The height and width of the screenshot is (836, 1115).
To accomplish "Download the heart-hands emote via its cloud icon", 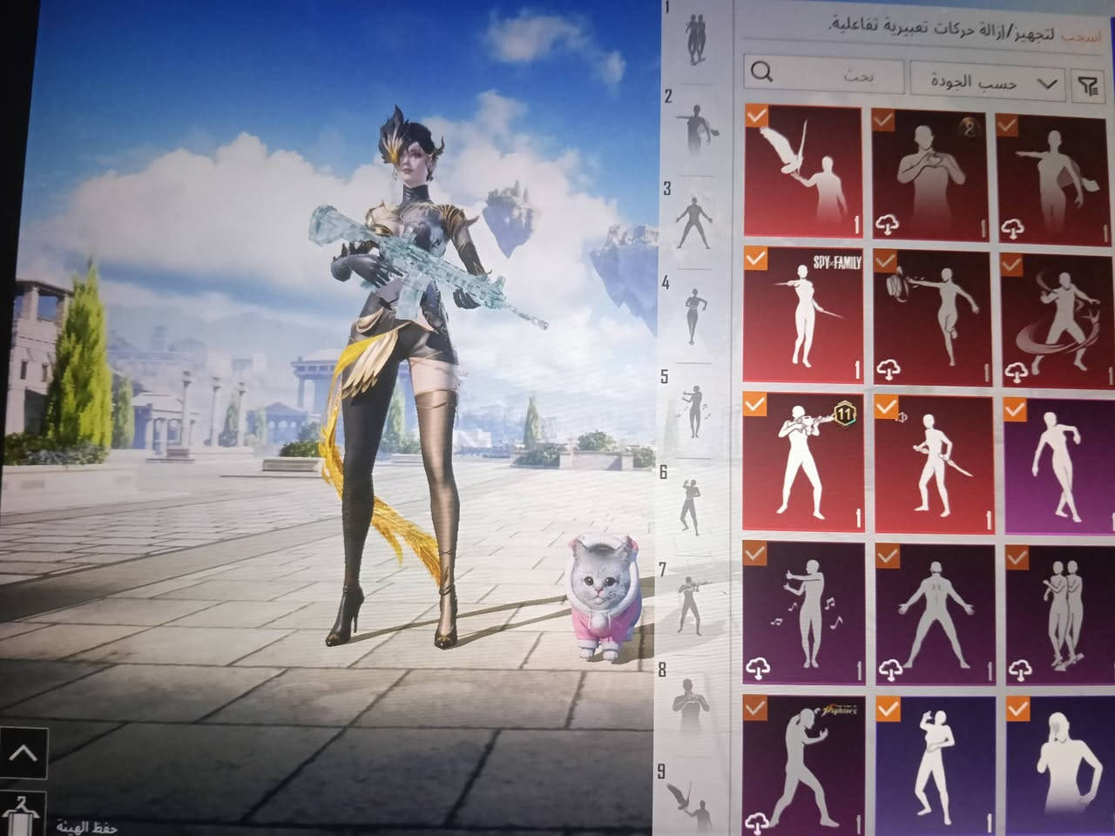I will coord(888,226).
